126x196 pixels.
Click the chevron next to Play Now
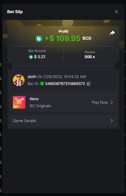(x=112, y=102)
